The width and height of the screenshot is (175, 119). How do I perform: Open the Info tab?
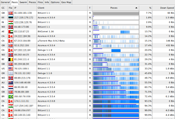(47, 2)
